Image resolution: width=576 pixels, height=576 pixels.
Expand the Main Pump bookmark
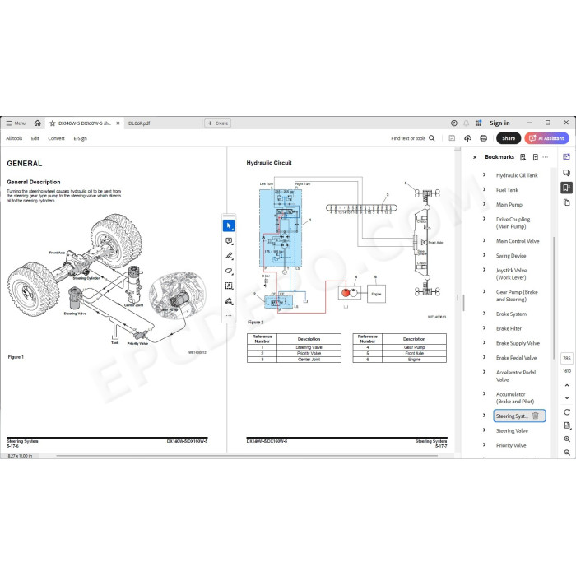[484, 204]
